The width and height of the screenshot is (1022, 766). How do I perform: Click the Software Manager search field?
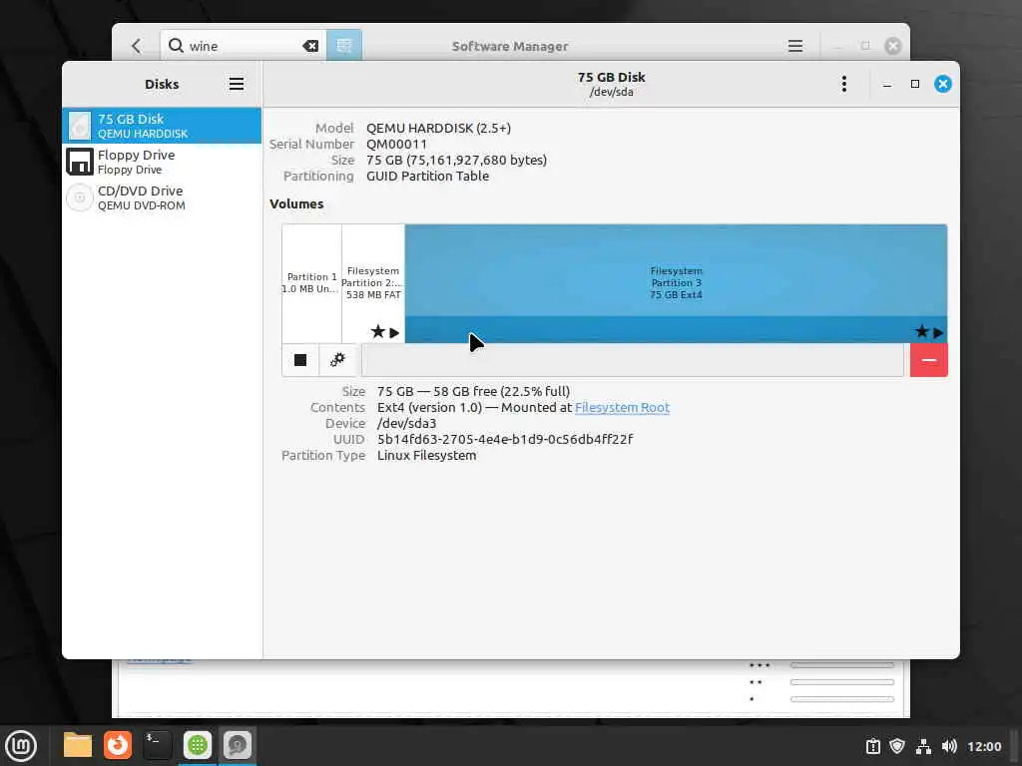[243, 46]
